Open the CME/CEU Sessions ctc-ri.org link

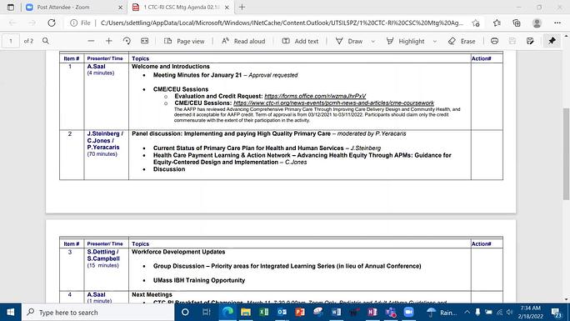click(333, 103)
